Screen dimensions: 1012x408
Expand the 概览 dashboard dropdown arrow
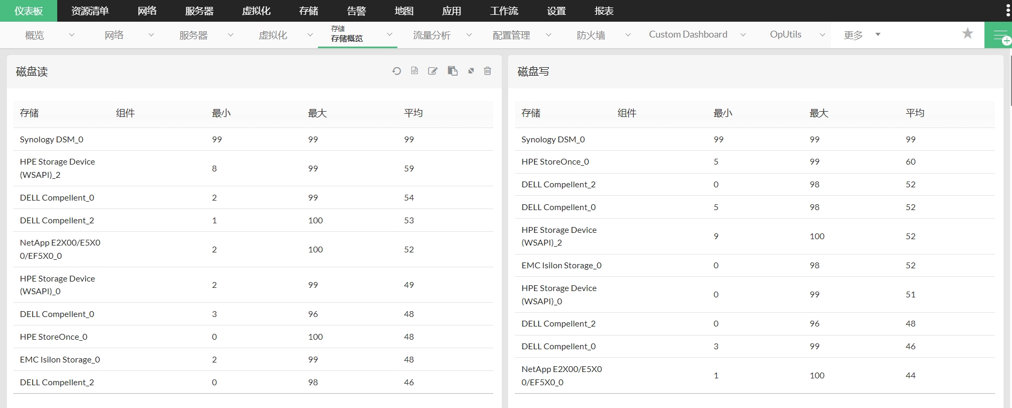[72, 35]
